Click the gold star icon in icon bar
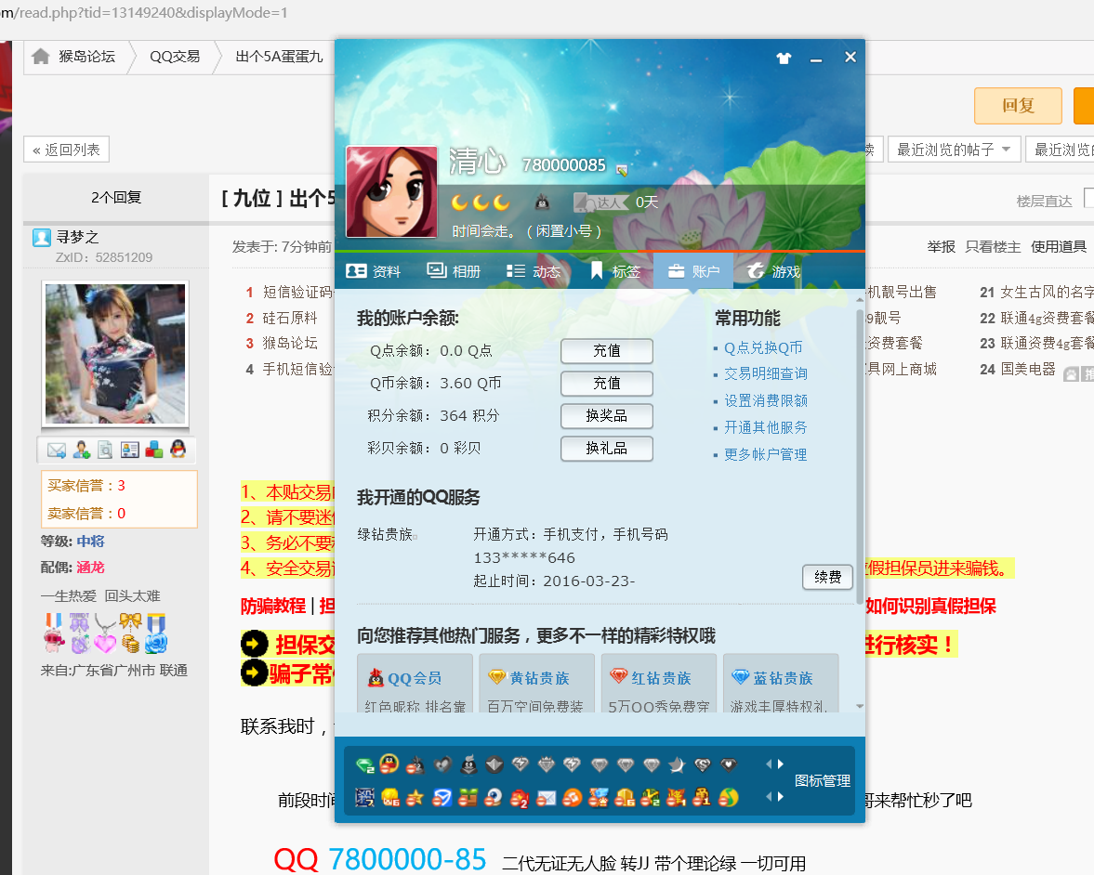 tap(415, 798)
